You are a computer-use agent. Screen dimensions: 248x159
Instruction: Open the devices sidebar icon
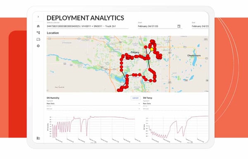(x=38, y=39)
